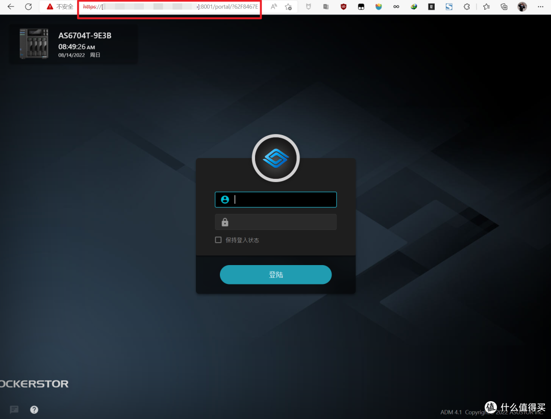551x419 pixels.
Task: Click the 登陆 login button
Action: click(x=275, y=275)
